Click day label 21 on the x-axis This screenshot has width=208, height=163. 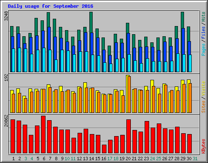point(134,159)
